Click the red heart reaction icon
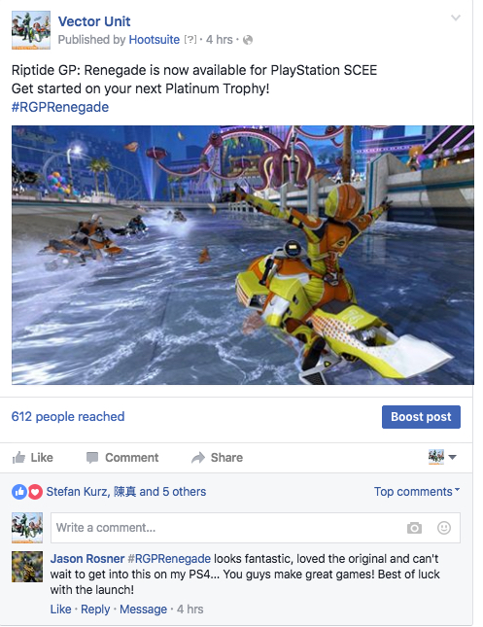This screenshot has height=627, width=483. pos(35,492)
